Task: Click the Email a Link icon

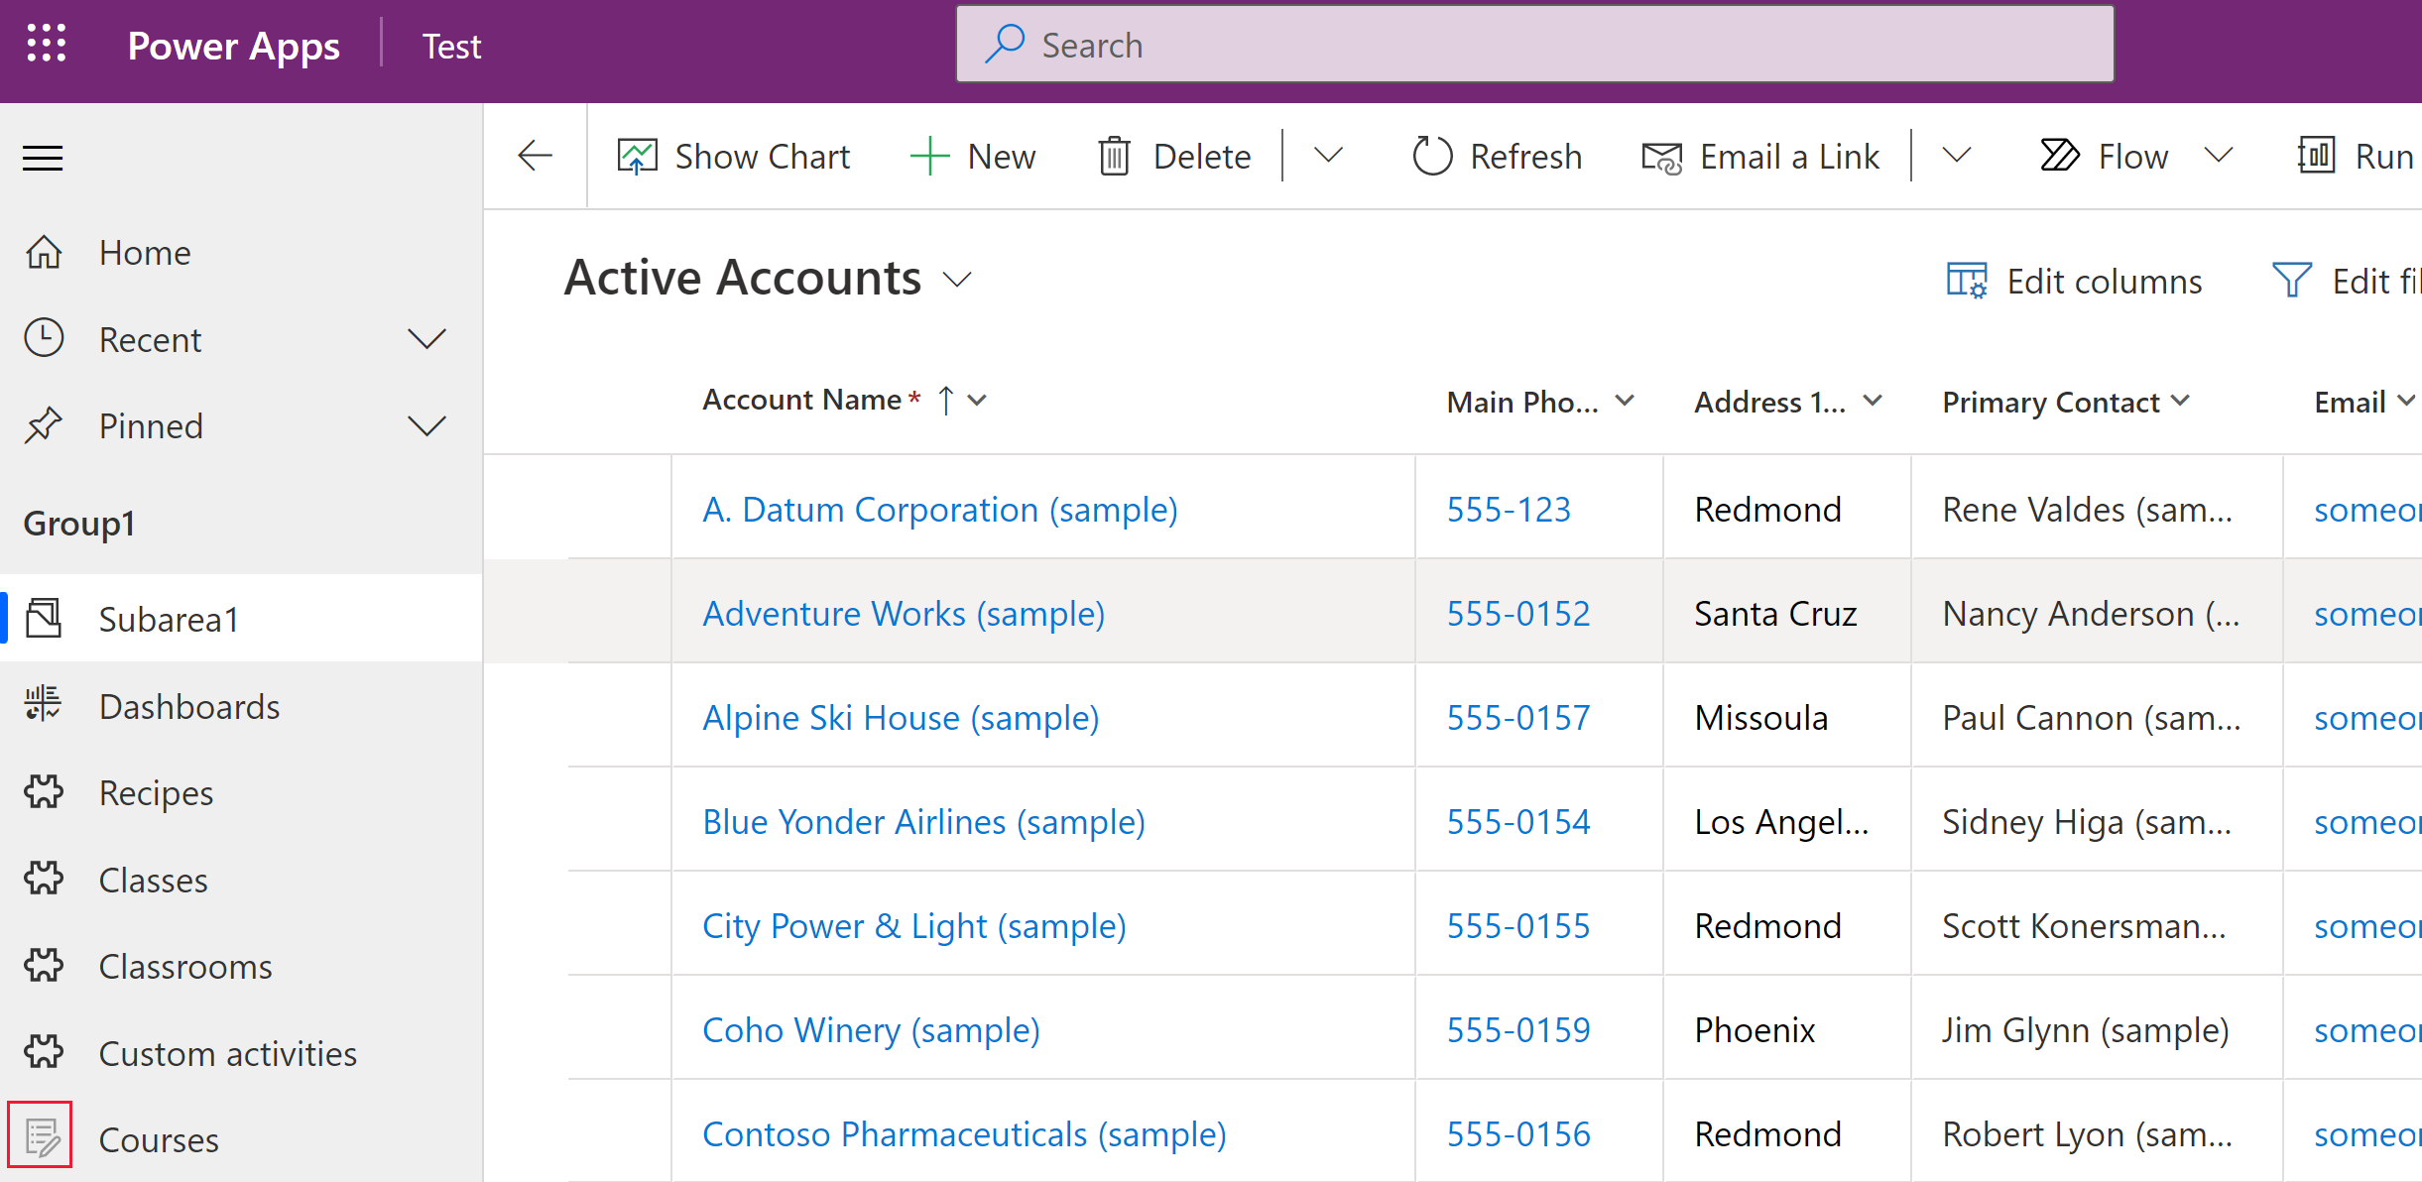Action: point(1660,156)
